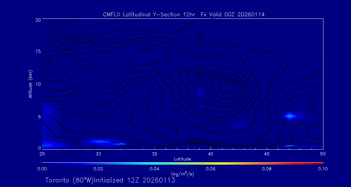Click altitude axis tick label "15"
The image size is (351, 187).
click(x=38, y=52)
